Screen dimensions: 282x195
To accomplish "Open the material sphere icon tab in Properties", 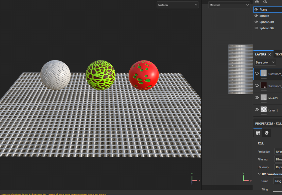I will pos(267,133).
